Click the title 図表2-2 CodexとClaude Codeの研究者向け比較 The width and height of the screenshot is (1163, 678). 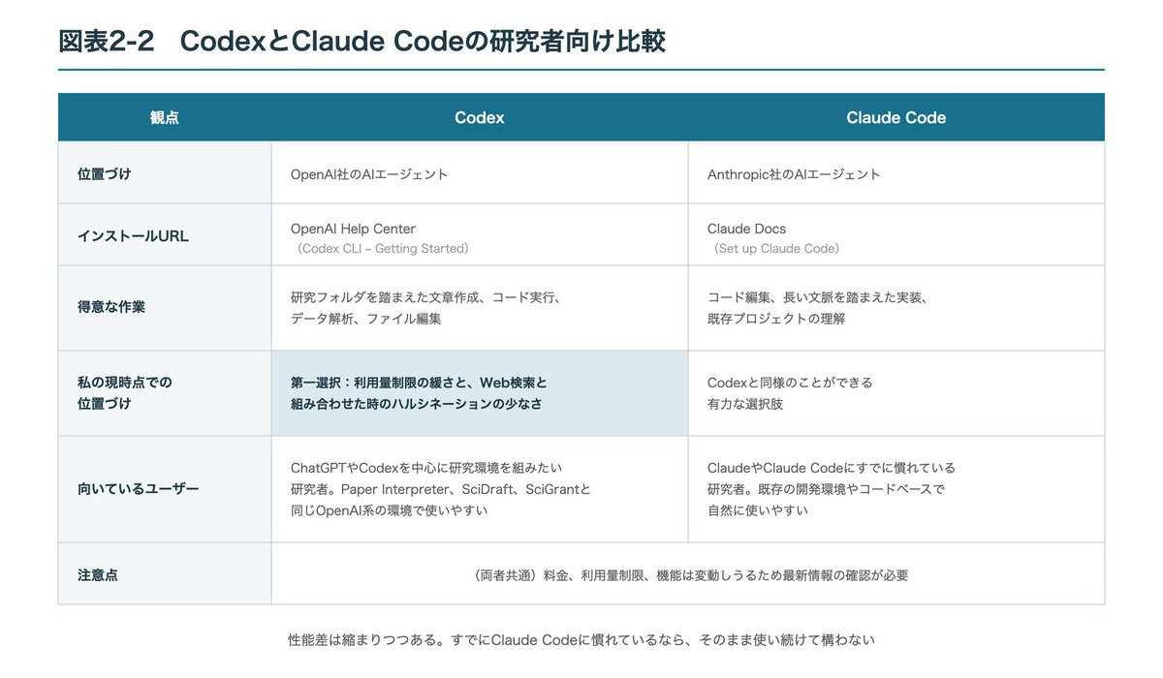pyautogui.click(x=361, y=42)
